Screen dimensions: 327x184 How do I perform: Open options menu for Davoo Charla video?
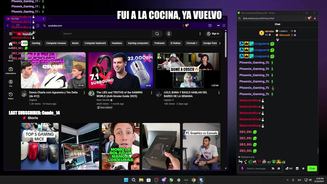(84, 93)
